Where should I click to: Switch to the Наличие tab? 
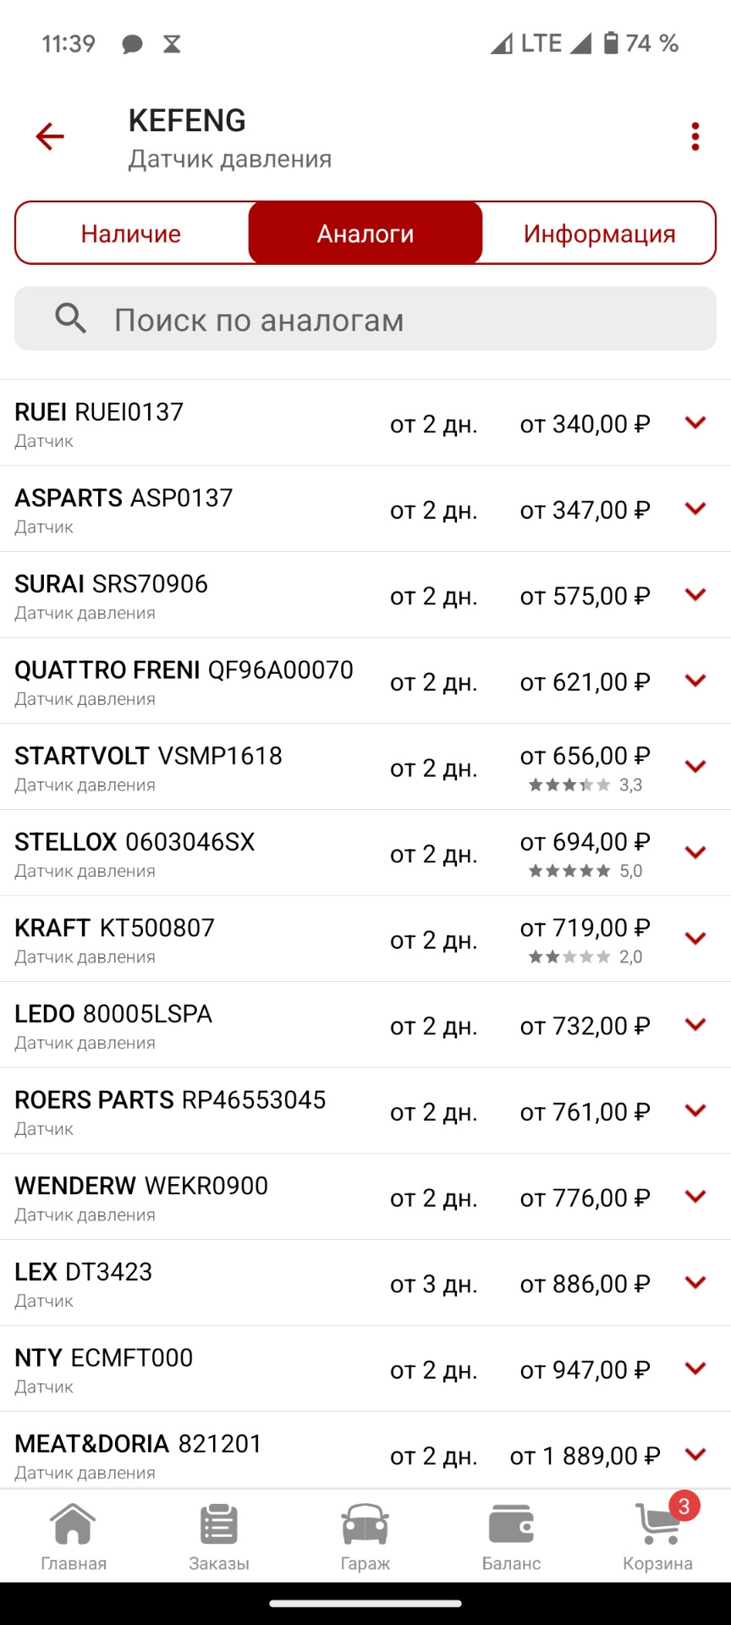point(131,234)
